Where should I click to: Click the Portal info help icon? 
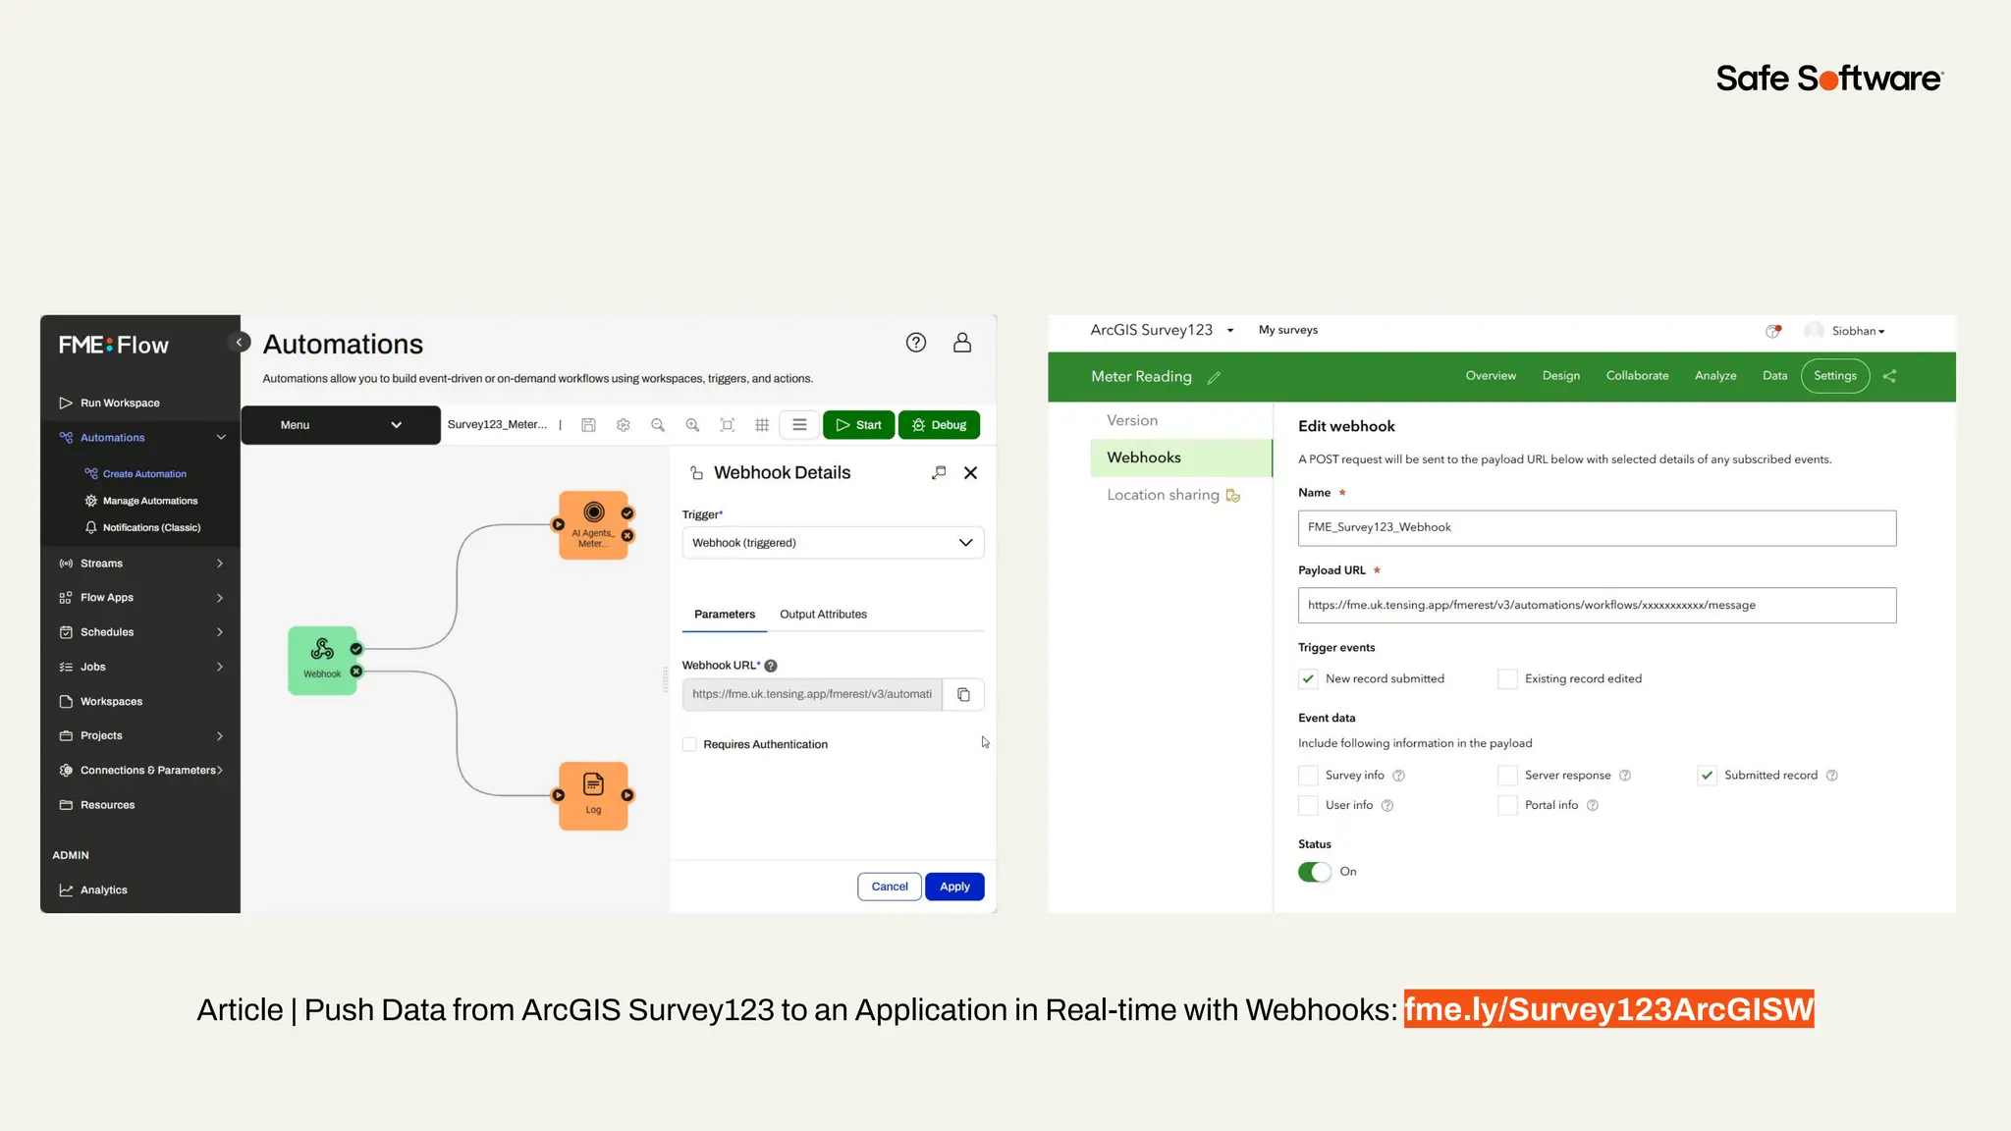pyautogui.click(x=1593, y=806)
